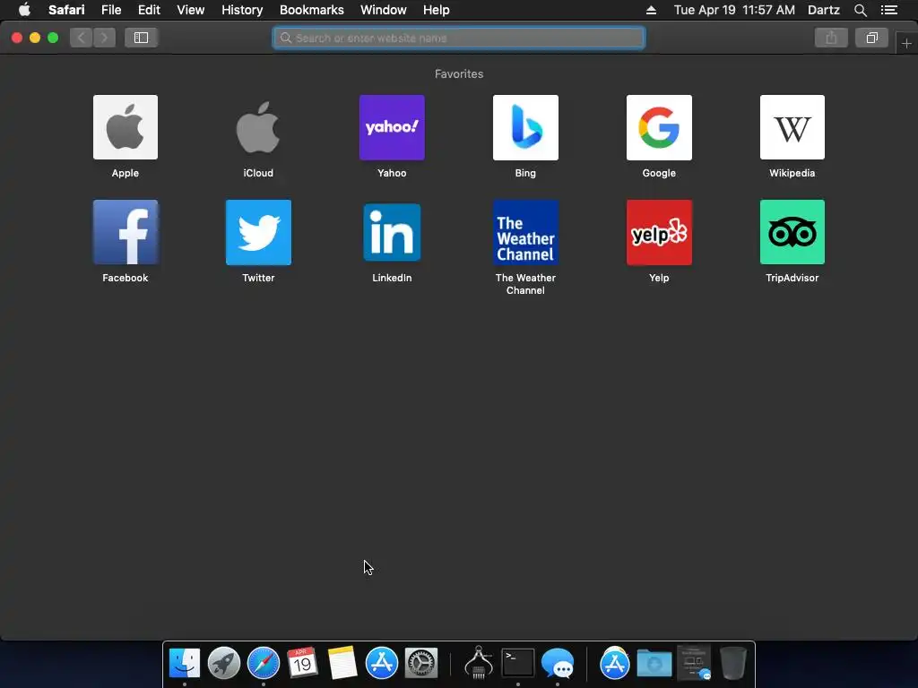Image resolution: width=918 pixels, height=688 pixels.
Task: Open the LinkedIn favorite tile
Action: [392, 232]
